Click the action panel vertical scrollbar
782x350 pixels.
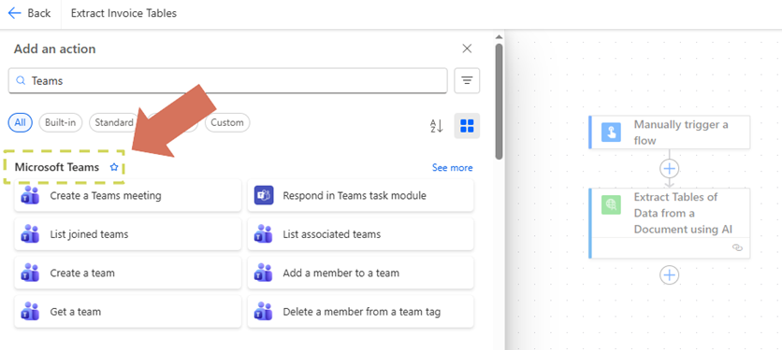499,102
